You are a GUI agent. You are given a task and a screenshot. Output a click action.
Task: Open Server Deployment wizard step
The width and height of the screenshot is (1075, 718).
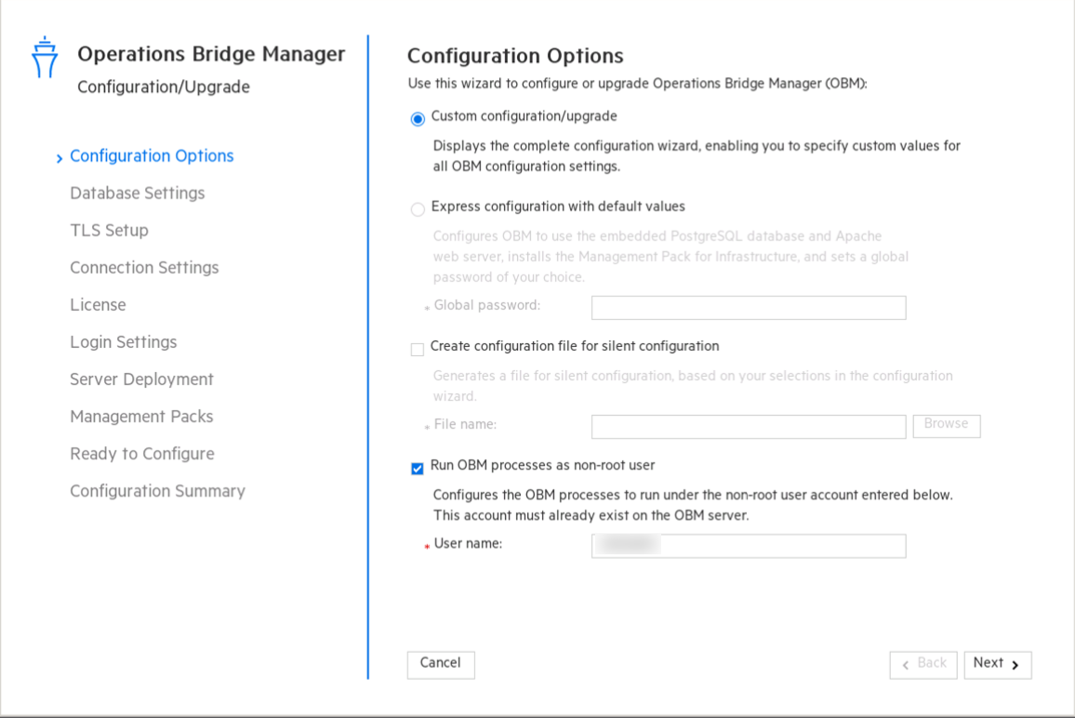pyautogui.click(x=142, y=379)
